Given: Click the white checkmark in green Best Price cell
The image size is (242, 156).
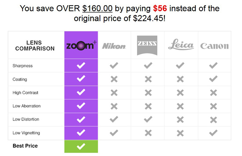Looking at the screenshot, I should pos(81,146).
